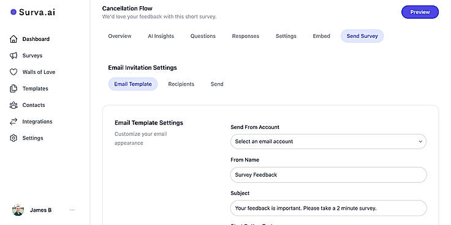Open Dashboard in the sidebar
Viewport: 451px width, 225px height.
pyautogui.click(x=36, y=39)
